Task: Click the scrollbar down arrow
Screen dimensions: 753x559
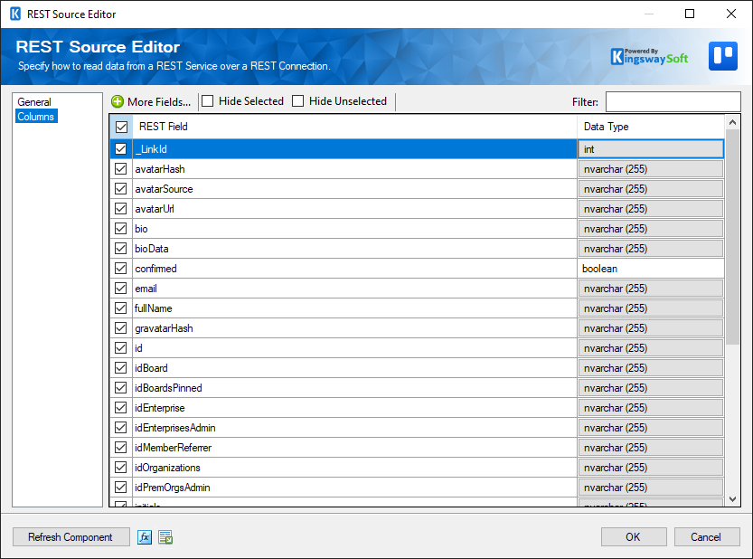Action: click(732, 499)
